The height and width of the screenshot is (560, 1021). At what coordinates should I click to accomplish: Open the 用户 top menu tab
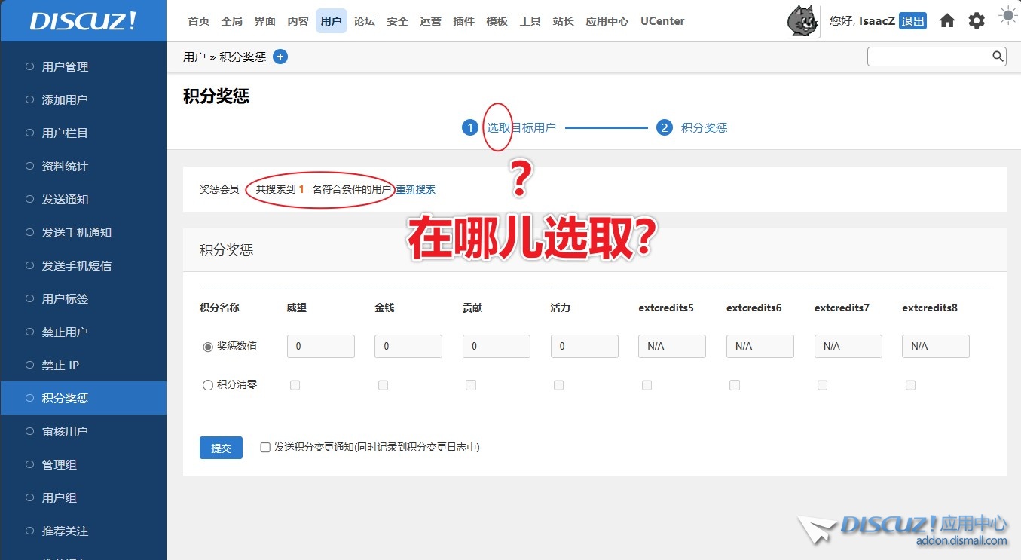click(x=331, y=21)
